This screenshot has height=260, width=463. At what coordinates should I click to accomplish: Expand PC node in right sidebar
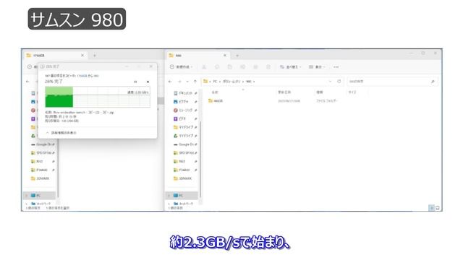click(x=169, y=196)
